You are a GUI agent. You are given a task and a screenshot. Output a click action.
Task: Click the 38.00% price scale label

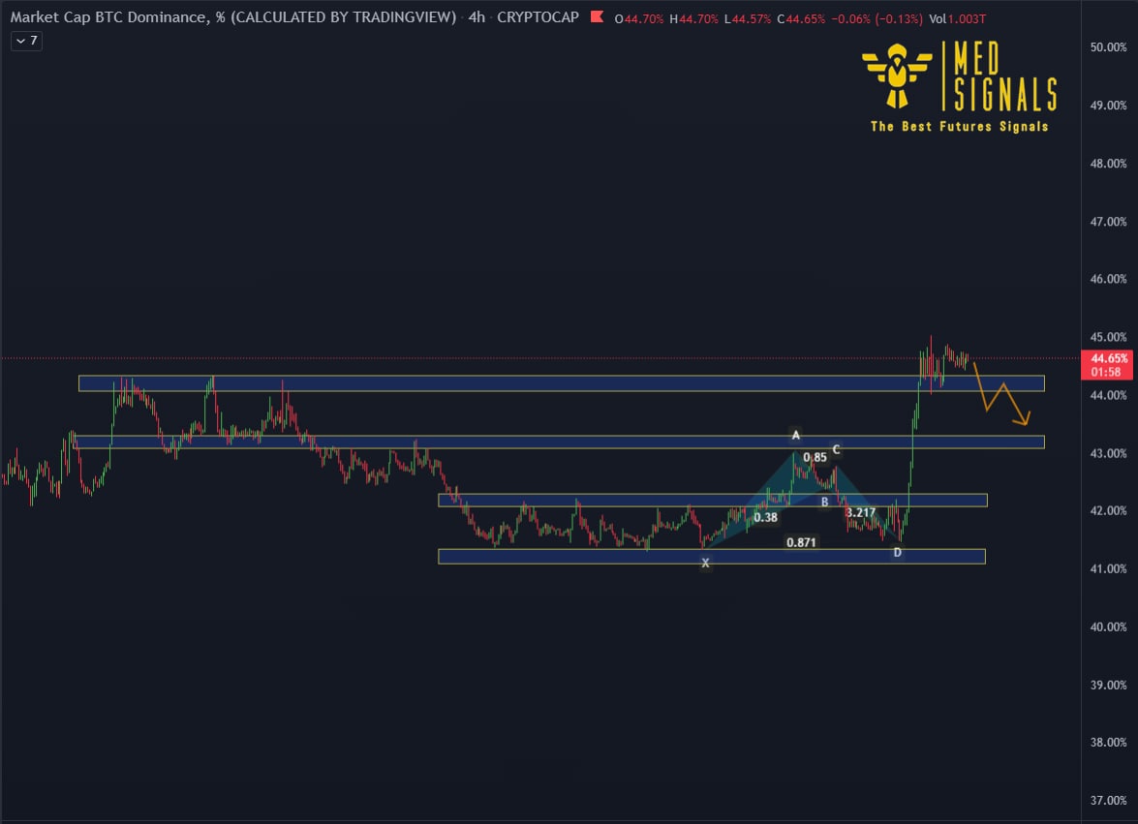point(1108,742)
